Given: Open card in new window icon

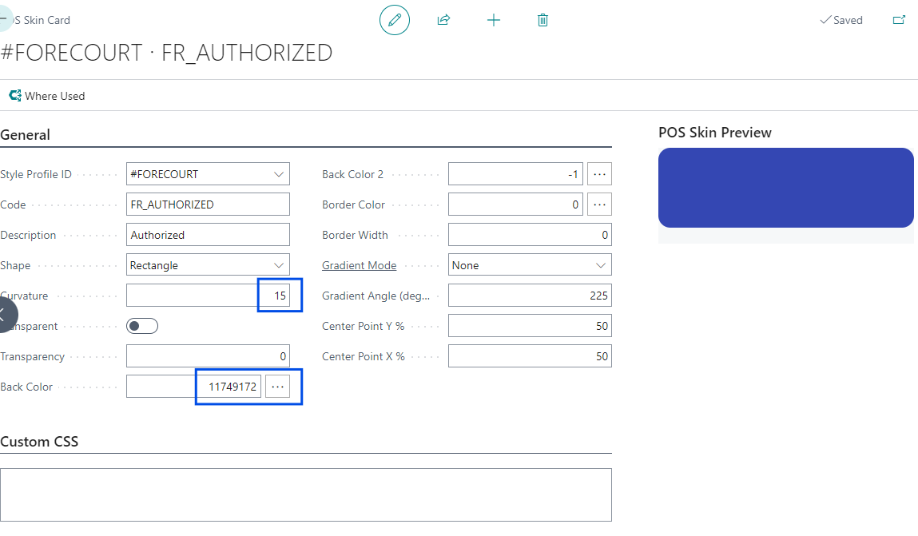Looking at the screenshot, I should click(899, 20).
